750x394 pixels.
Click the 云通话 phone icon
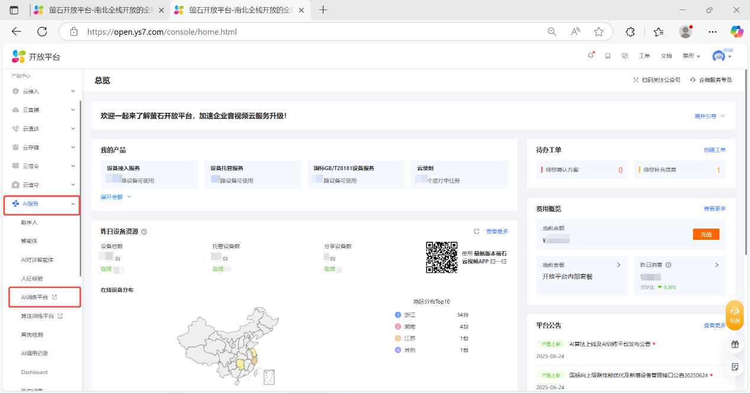15,129
